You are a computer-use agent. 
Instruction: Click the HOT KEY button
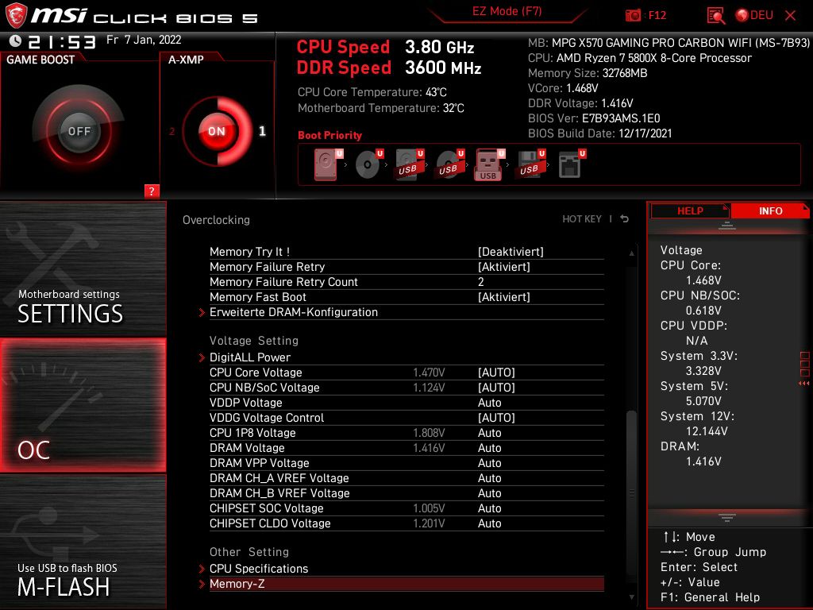tap(582, 219)
